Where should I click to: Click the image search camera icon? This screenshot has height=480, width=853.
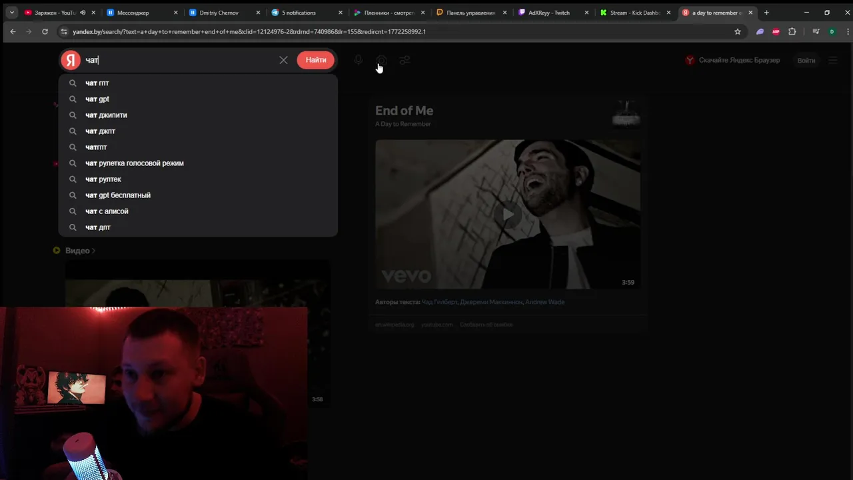381,60
